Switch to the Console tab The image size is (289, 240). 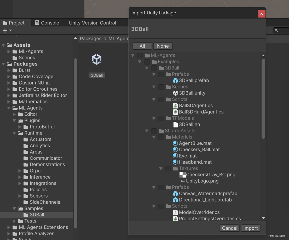coord(47,23)
